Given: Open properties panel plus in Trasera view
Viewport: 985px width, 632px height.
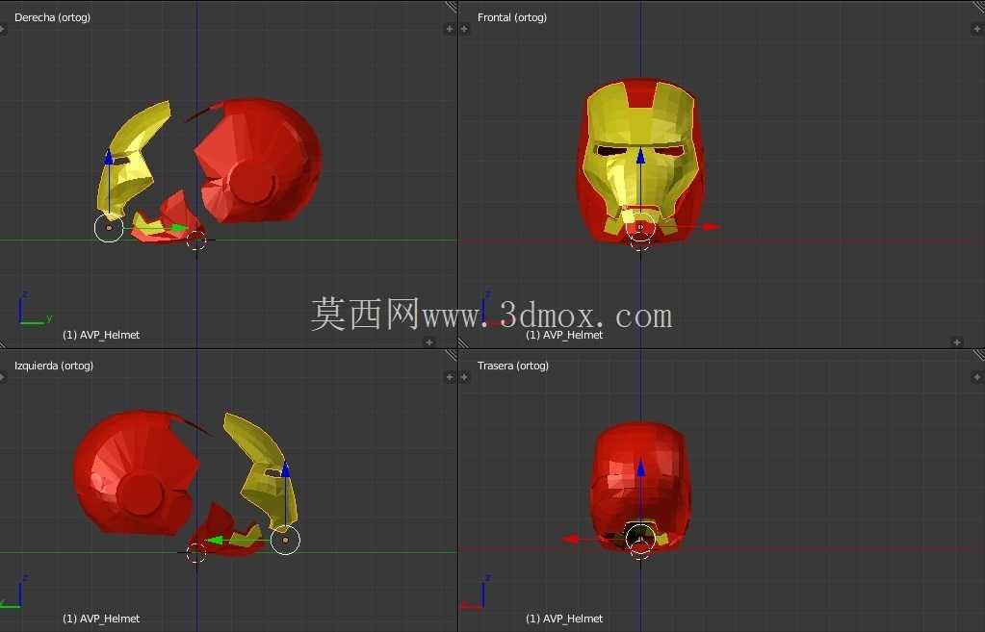Looking at the screenshot, I should pos(977,376).
